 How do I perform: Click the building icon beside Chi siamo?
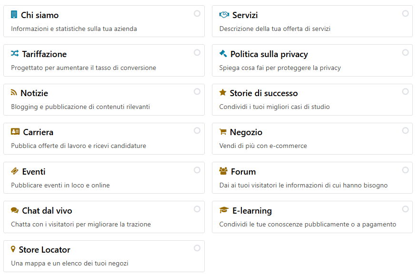(x=14, y=15)
